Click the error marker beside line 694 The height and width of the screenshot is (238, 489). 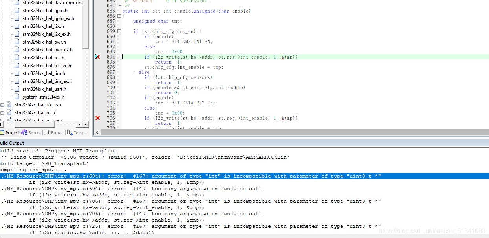click(97, 57)
